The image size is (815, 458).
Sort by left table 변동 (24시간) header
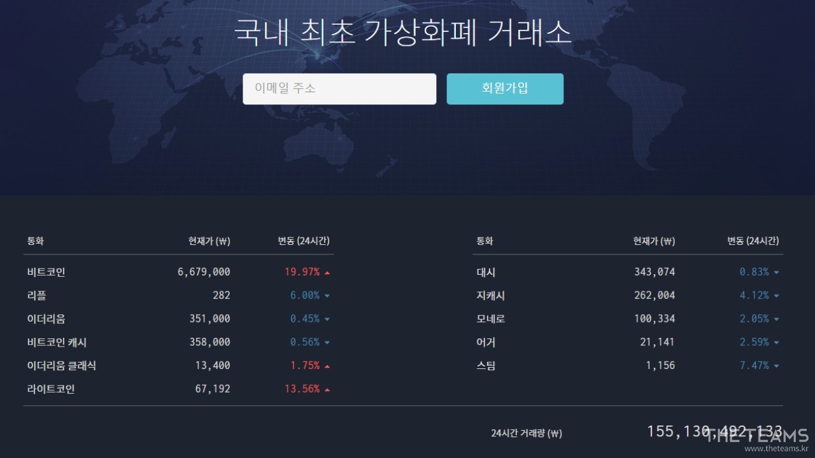click(304, 241)
